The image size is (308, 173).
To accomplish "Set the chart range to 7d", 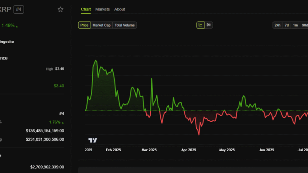I will (287, 25).
